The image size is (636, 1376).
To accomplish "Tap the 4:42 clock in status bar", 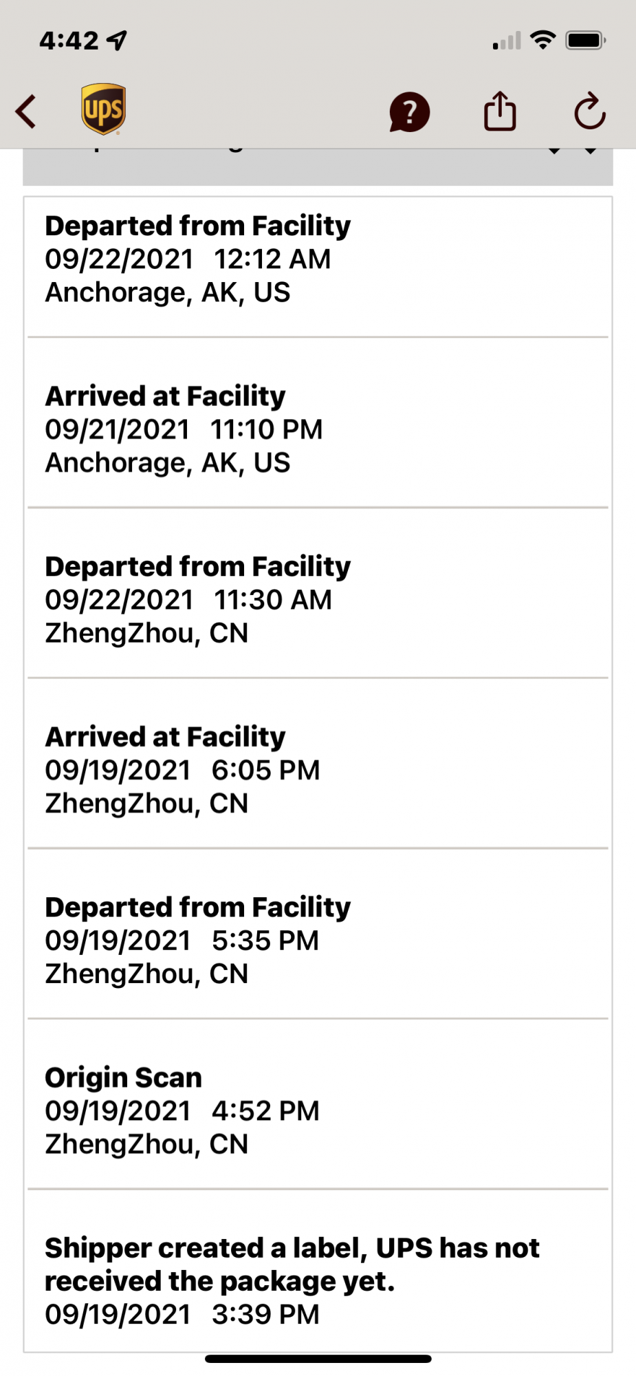I will (x=69, y=41).
